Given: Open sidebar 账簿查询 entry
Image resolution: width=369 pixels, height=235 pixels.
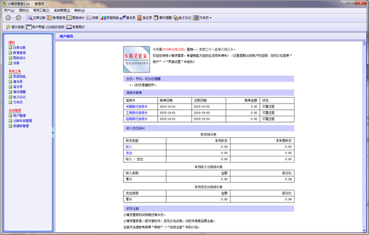Looking at the screenshot, I should (x=17, y=53).
